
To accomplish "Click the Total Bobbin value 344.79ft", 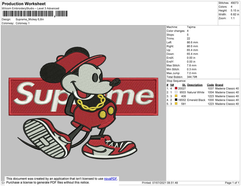I will (192, 77).
